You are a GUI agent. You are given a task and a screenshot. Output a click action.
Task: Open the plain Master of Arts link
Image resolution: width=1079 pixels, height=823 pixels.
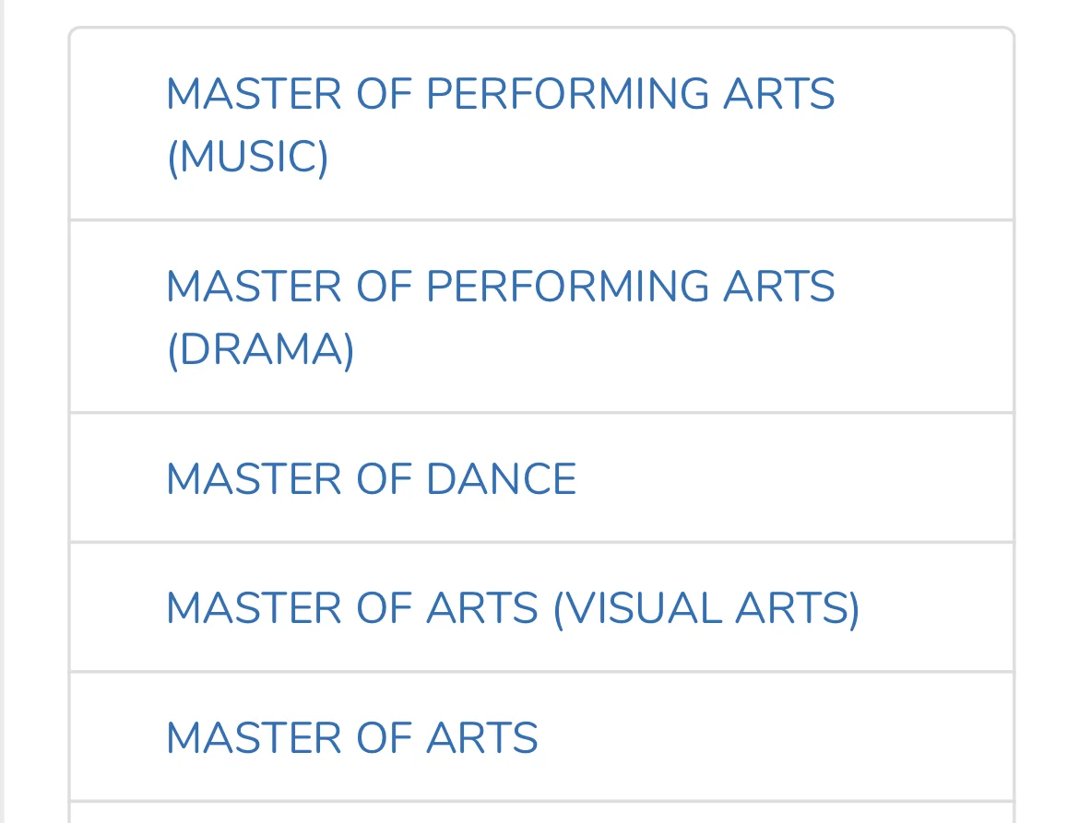point(351,738)
